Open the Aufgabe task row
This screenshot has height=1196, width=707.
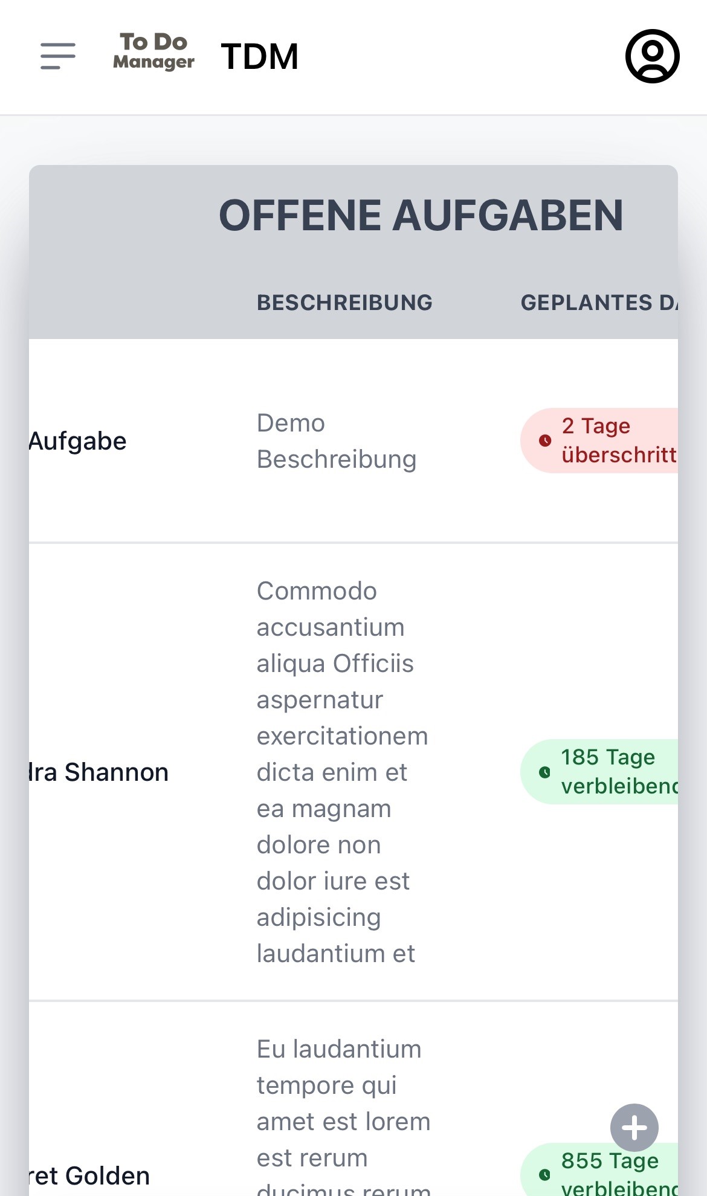(x=353, y=441)
